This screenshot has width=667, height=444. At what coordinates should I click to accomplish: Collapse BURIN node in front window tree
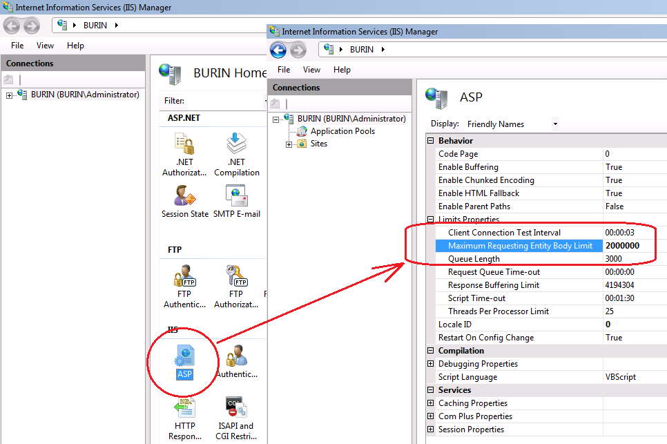[x=275, y=120]
